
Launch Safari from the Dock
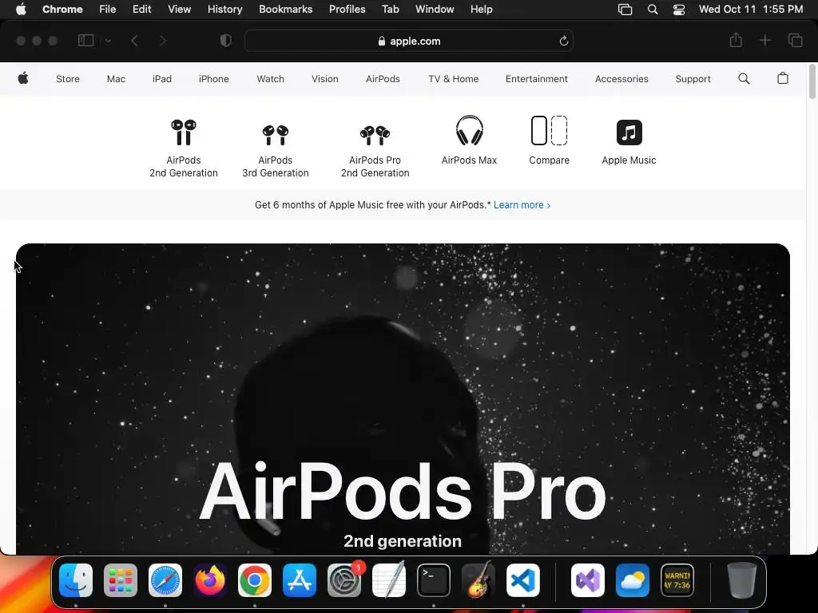(165, 580)
